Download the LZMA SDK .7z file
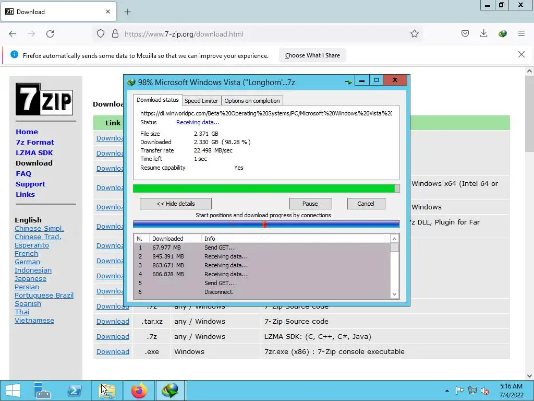Image resolution: width=534 pixels, height=401 pixels. coord(113,337)
